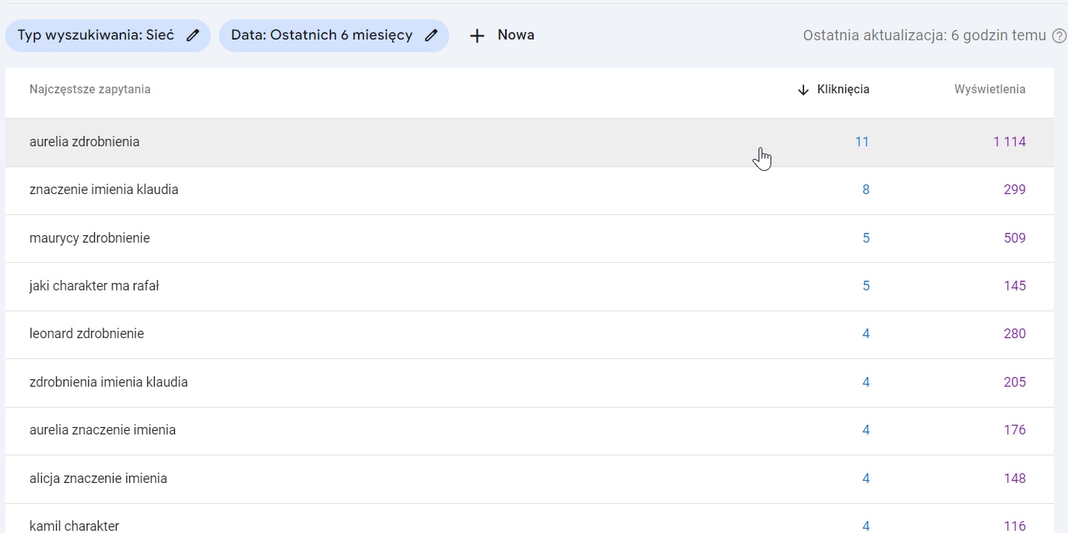Select the query aurelia zdrobnienia
The width and height of the screenshot is (1068, 533).
coord(84,142)
